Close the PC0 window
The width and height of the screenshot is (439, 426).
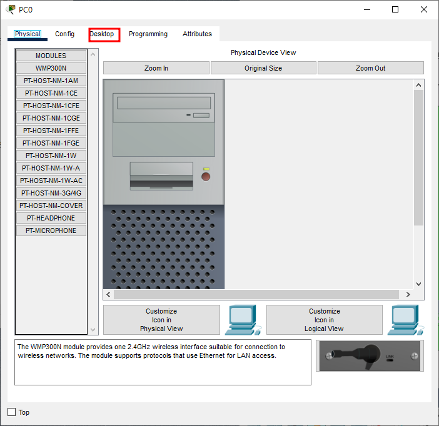point(423,9)
